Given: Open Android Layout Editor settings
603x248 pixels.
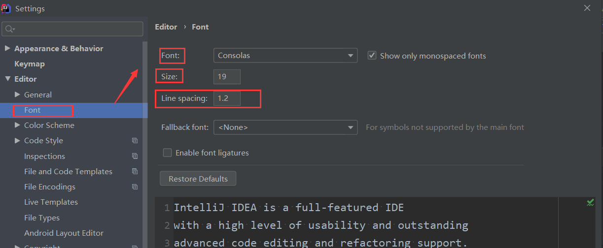Looking at the screenshot, I should 64,233.
